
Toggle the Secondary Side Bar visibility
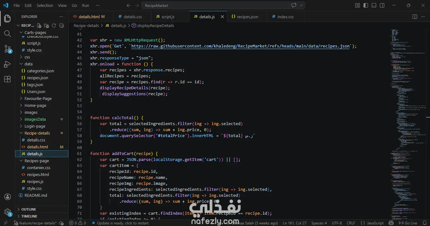[382, 5]
